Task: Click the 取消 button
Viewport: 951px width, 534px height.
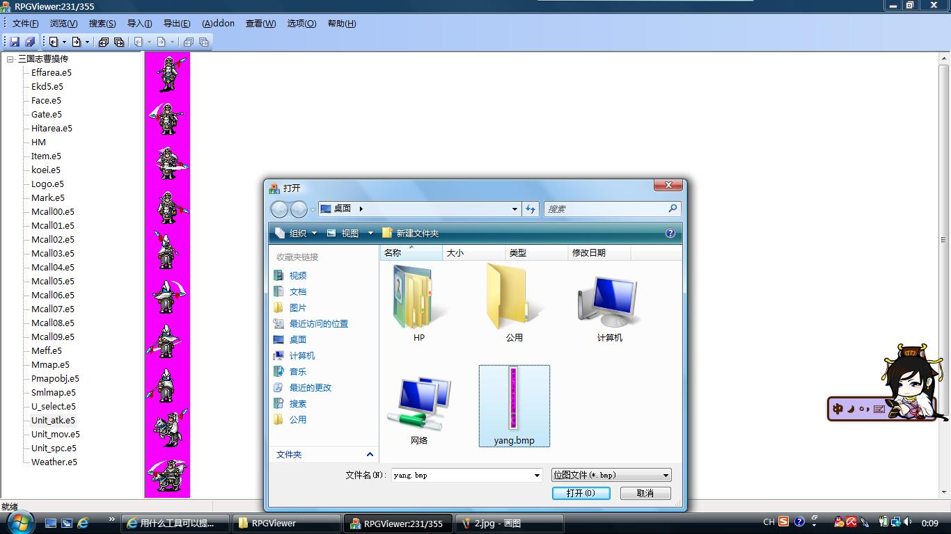Action: [x=645, y=493]
